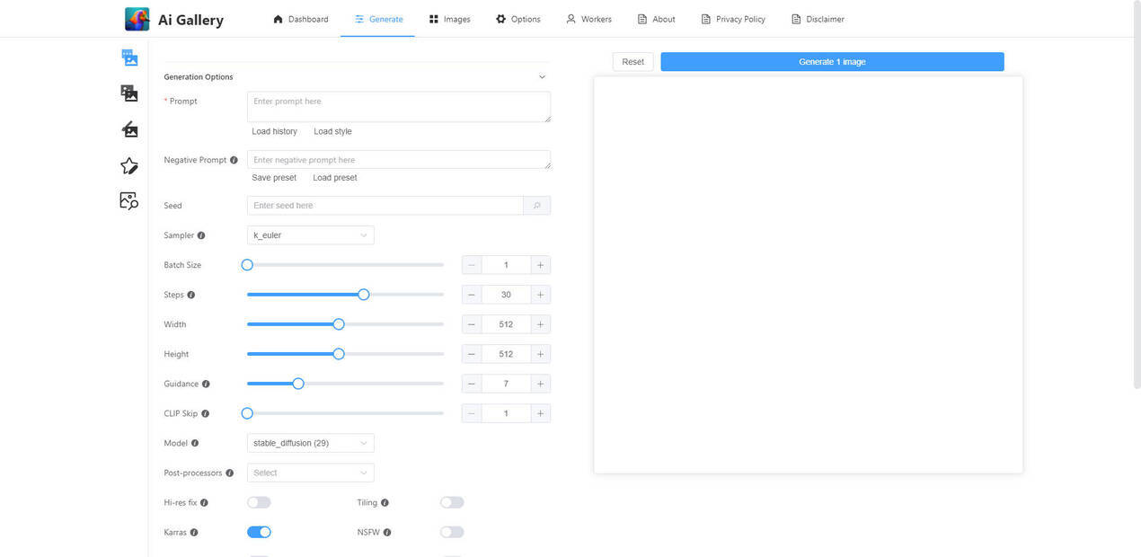Open the image search (interrogate) sidebar icon
The width and height of the screenshot is (1141, 557).
[x=129, y=200]
